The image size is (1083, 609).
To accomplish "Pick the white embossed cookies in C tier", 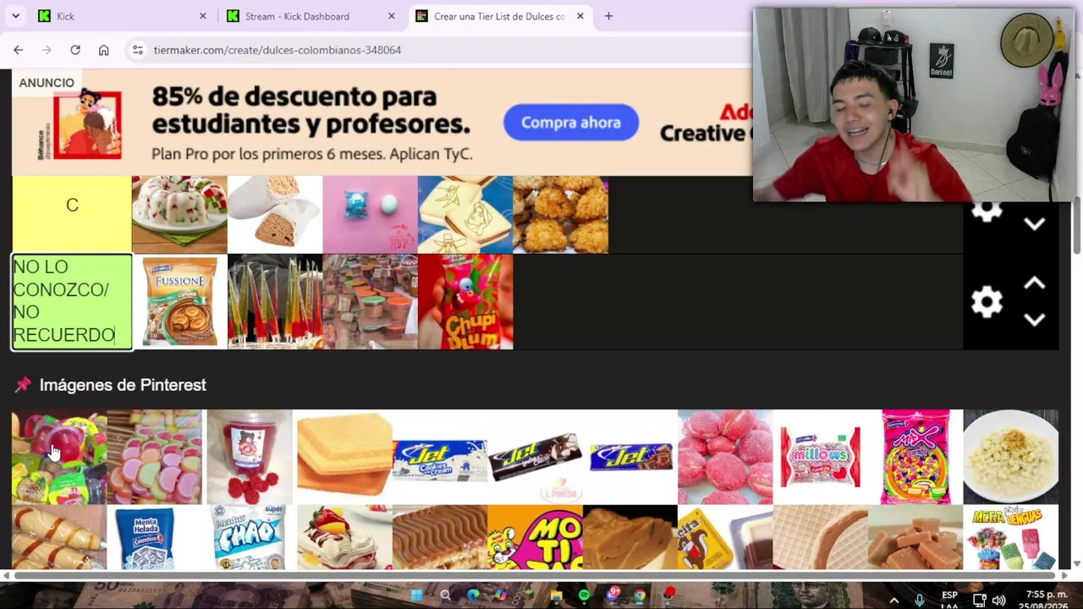I will (x=465, y=214).
